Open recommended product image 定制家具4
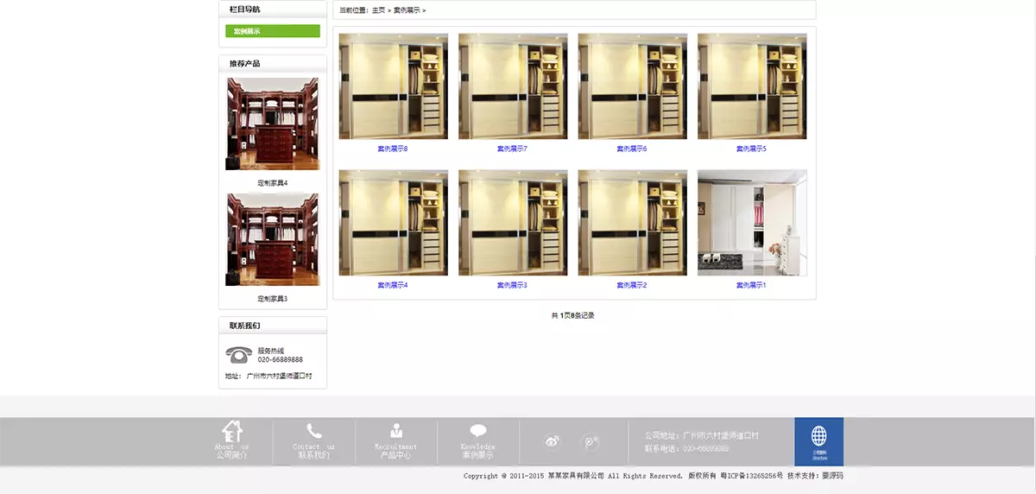1036x494 pixels. point(272,124)
